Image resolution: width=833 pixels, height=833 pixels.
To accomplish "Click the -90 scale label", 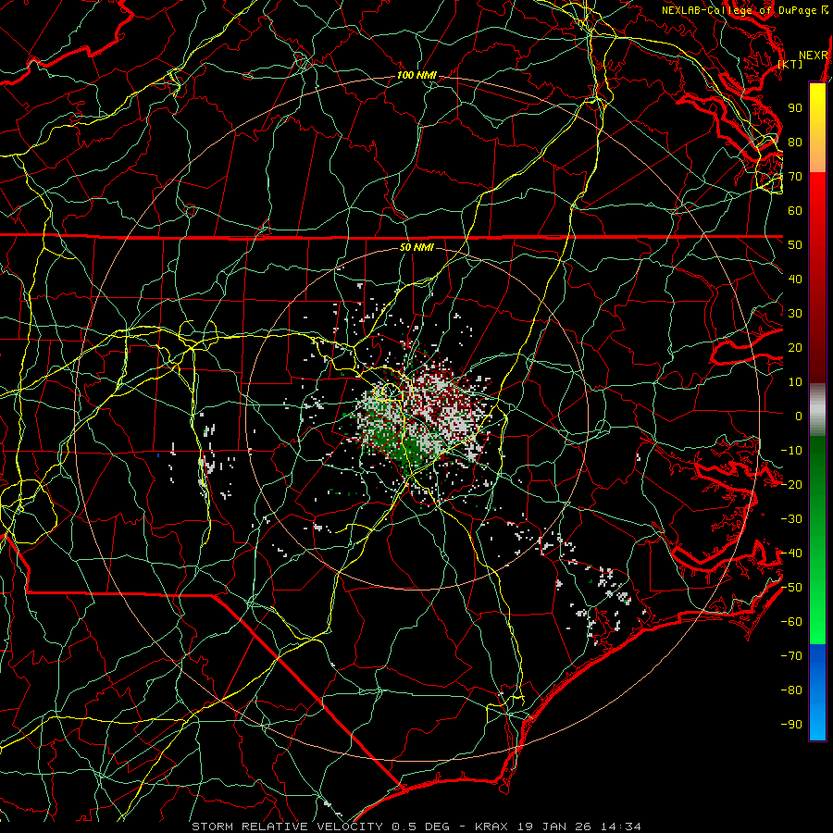I will [791, 725].
